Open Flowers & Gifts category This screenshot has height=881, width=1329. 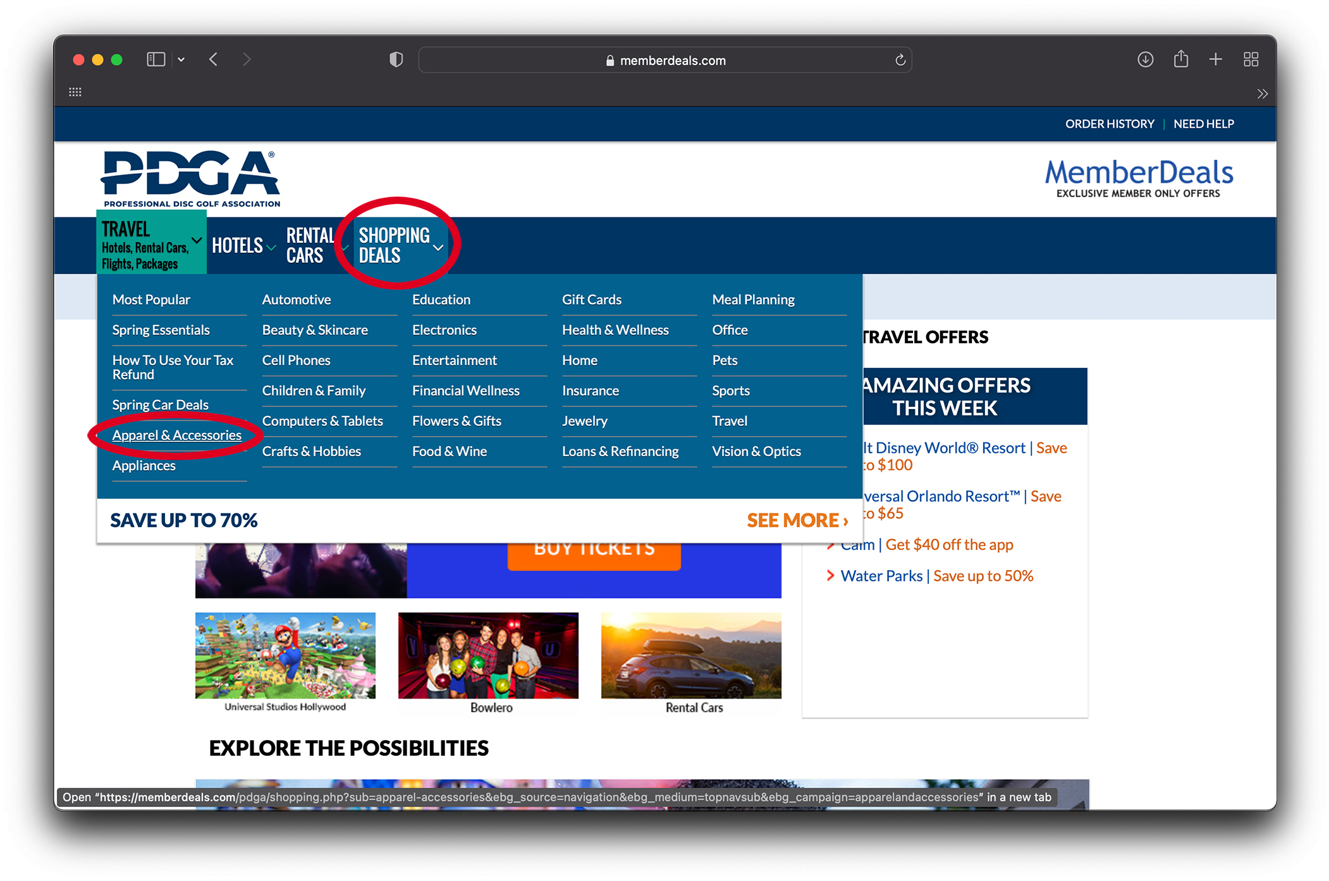456,421
